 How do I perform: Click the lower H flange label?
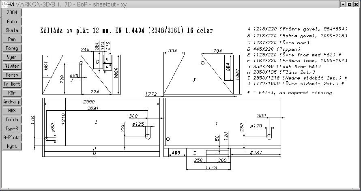tap(94, 155)
